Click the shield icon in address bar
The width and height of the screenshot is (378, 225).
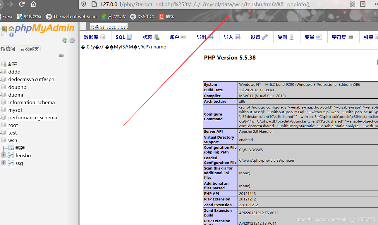pyautogui.click(x=84, y=4)
